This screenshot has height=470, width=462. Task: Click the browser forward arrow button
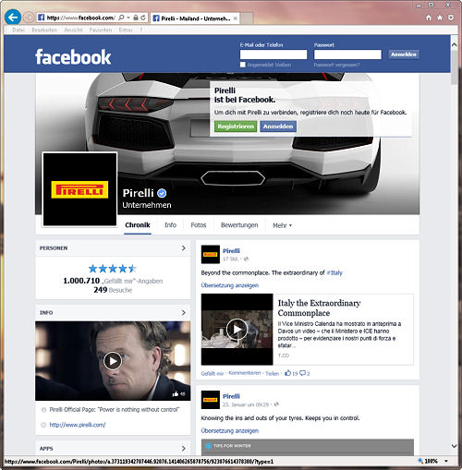pyautogui.click(x=29, y=18)
